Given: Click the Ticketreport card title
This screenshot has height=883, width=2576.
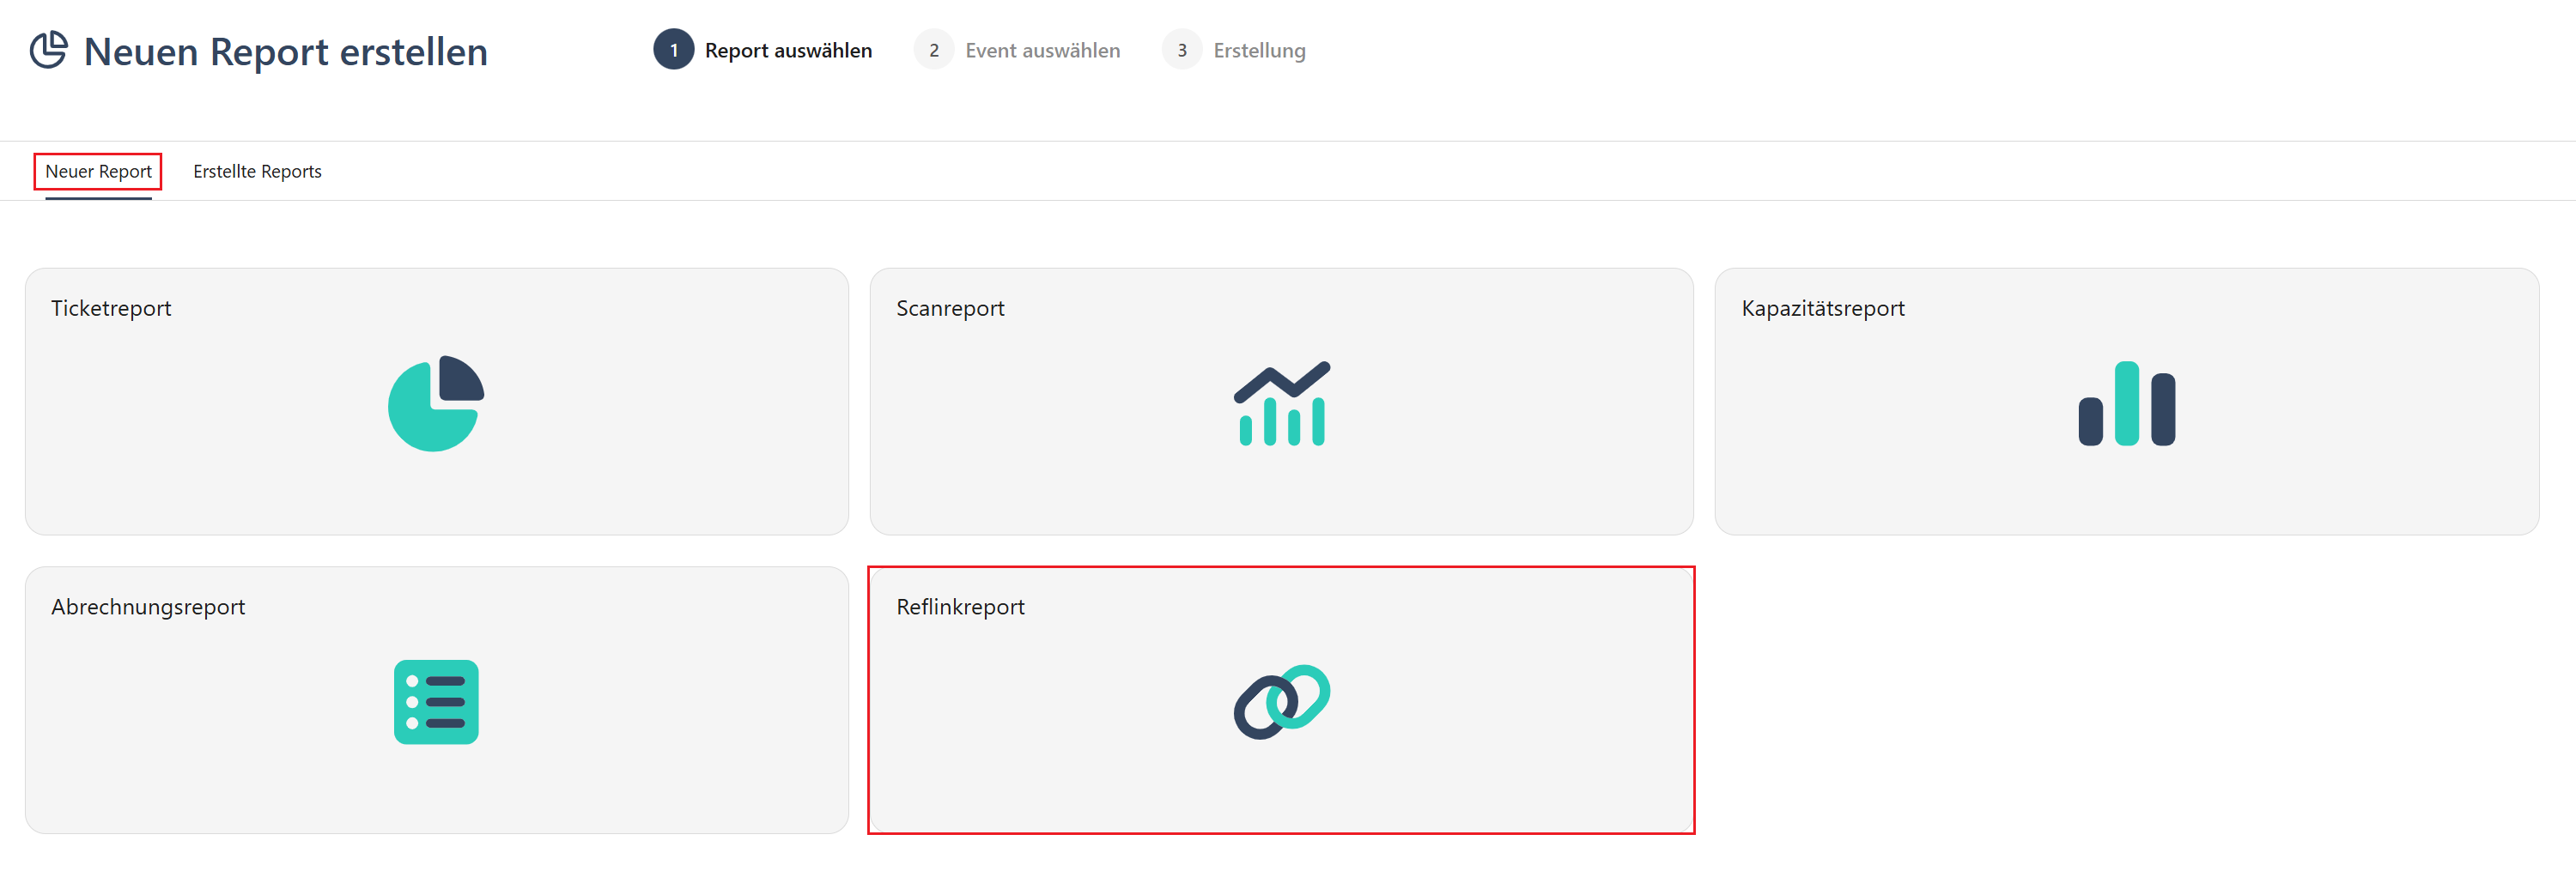Looking at the screenshot, I should pos(111,309).
